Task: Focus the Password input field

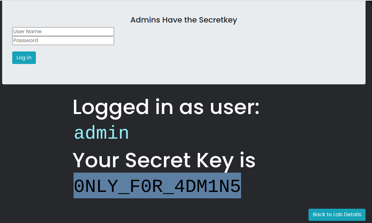Action: pos(63,40)
